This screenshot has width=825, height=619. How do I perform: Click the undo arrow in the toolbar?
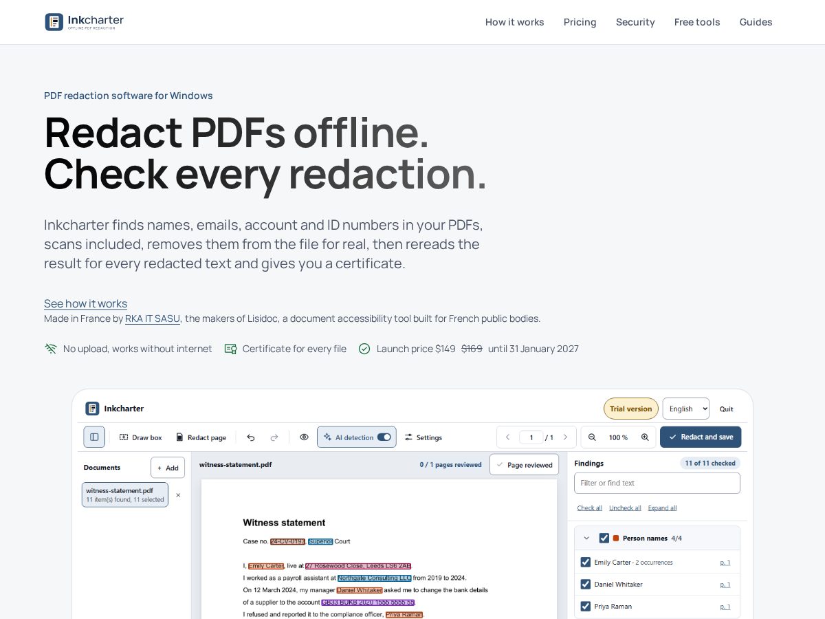(251, 437)
